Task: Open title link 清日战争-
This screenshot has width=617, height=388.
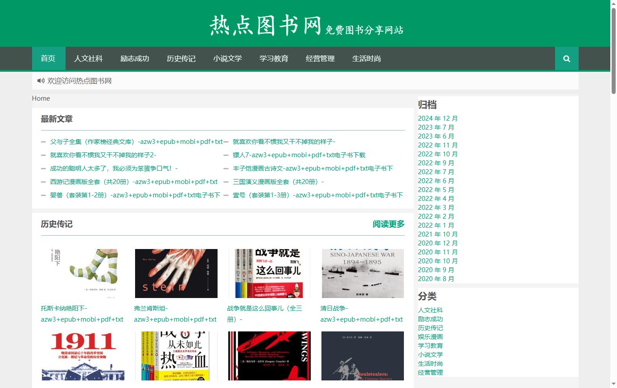Action: 362,314
